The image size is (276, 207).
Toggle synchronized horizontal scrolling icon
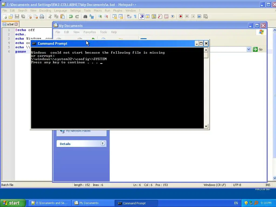[121, 16]
